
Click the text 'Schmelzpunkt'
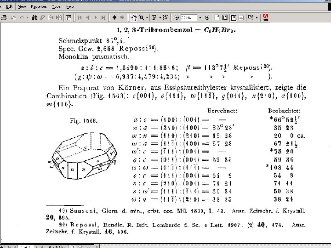[80, 41]
